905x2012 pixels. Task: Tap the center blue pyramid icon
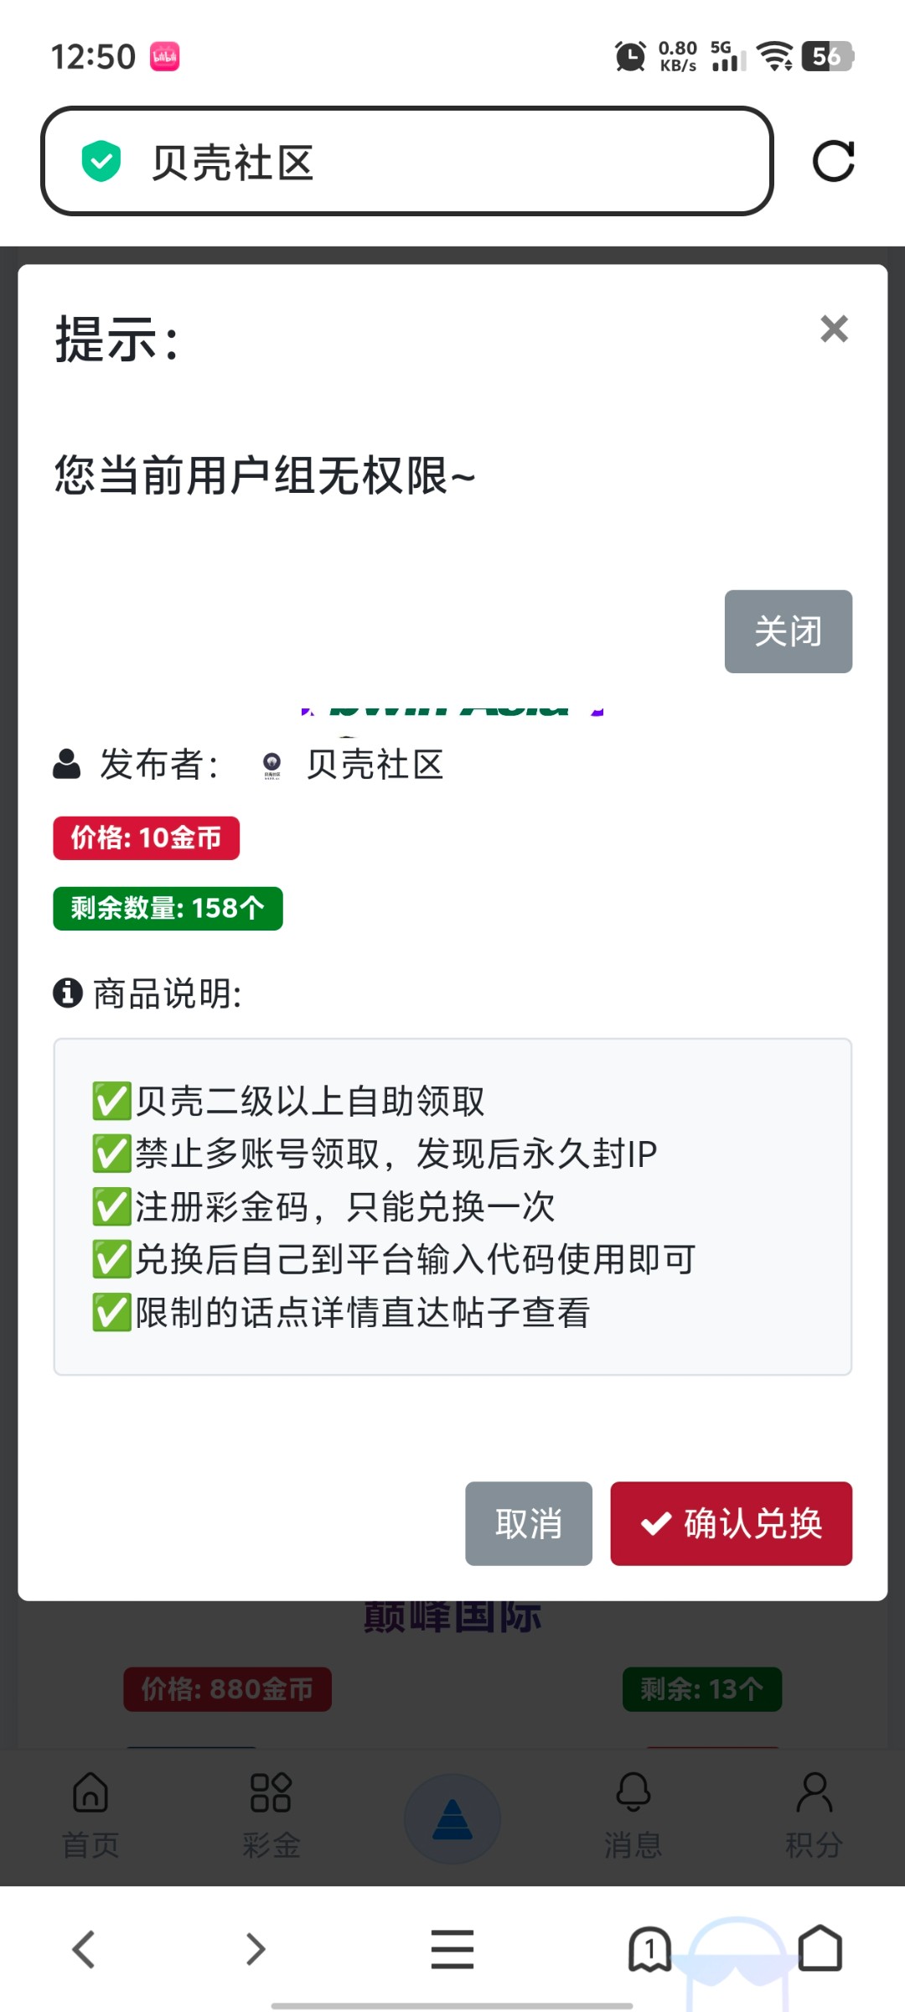(x=452, y=1819)
